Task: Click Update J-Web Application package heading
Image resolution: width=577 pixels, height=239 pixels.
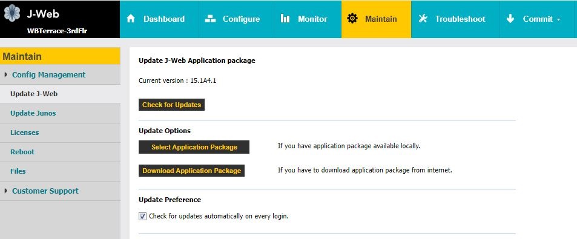Action: coord(197,61)
